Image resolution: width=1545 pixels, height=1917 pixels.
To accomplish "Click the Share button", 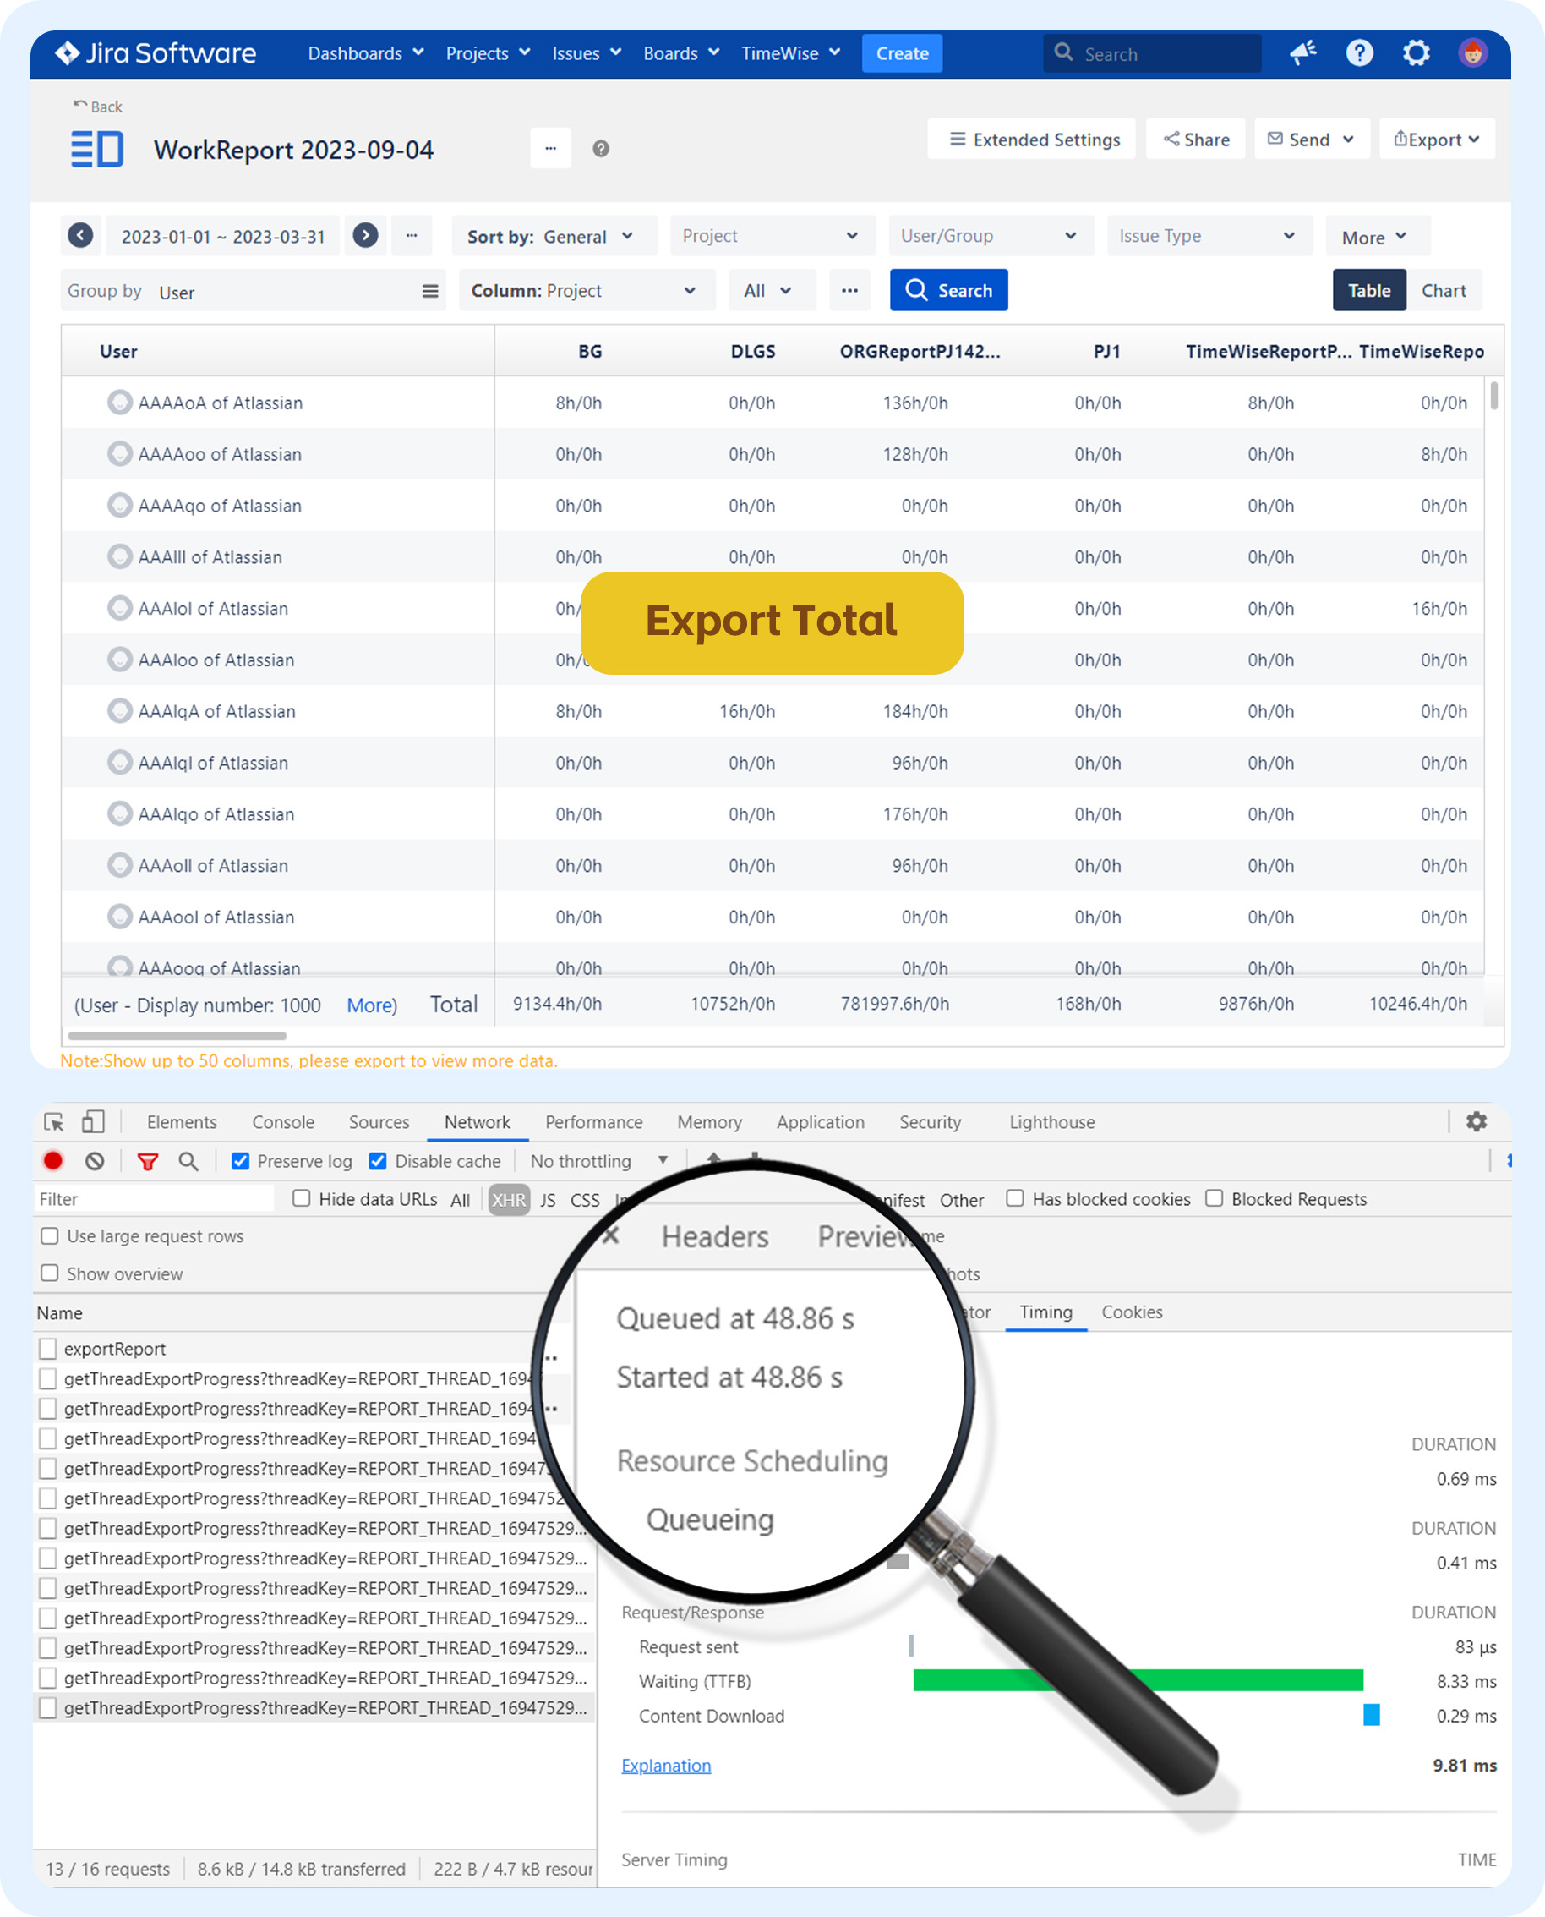I will click(1195, 139).
